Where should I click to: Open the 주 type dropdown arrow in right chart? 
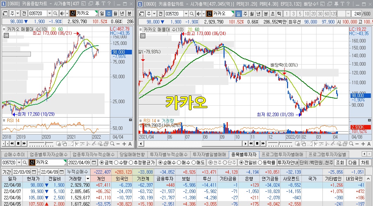(x=154, y=14)
